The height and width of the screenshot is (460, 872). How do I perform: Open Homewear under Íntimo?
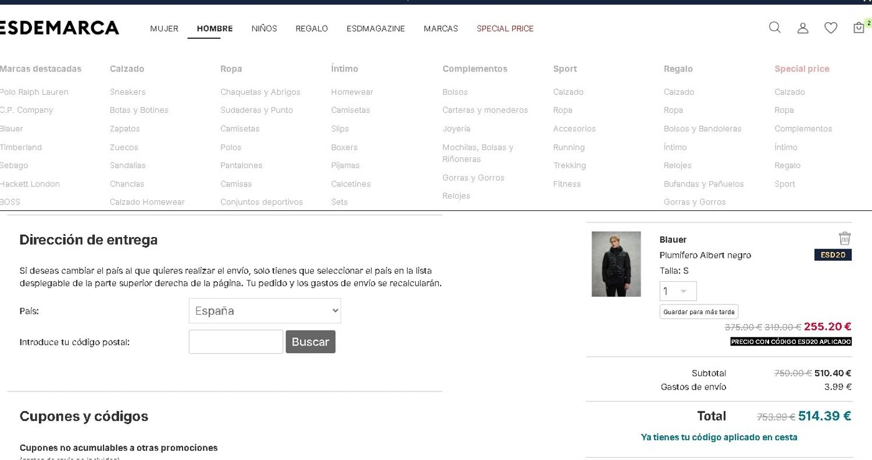(x=352, y=92)
